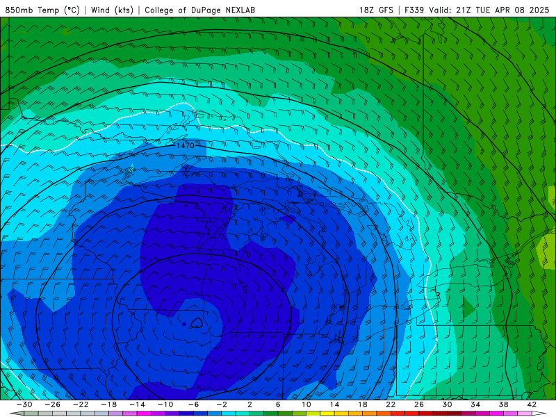Click the '-18' color scale label
This screenshot has width=556, height=417.
click(109, 404)
